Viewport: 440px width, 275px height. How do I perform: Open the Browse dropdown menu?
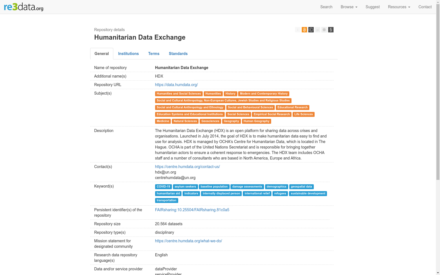click(349, 7)
